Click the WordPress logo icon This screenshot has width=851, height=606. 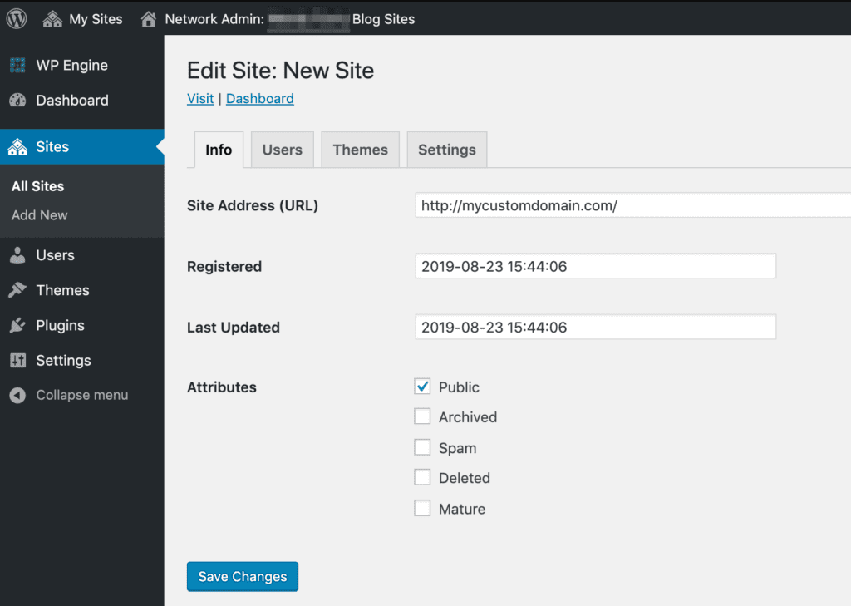pos(17,18)
